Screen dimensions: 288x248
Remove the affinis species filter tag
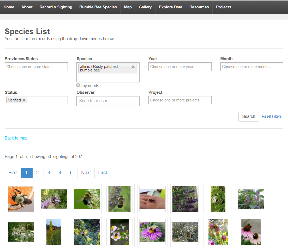pyautogui.click(x=133, y=66)
